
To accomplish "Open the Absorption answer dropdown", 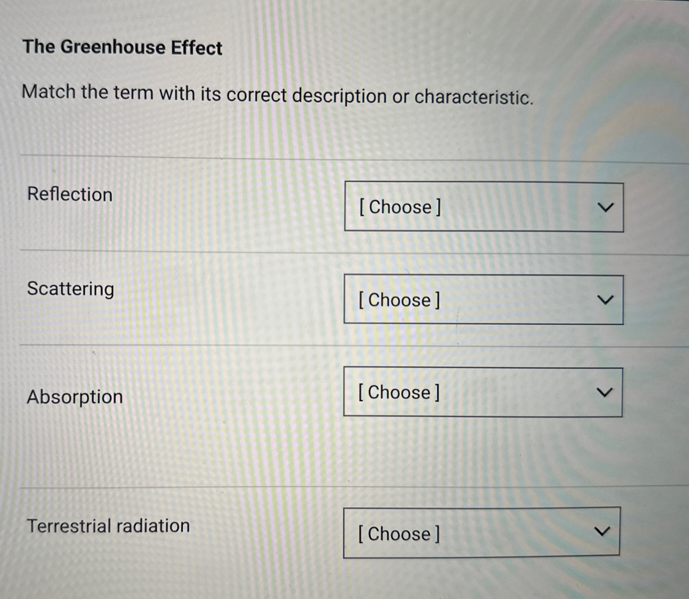I will pyautogui.click(x=483, y=392).
